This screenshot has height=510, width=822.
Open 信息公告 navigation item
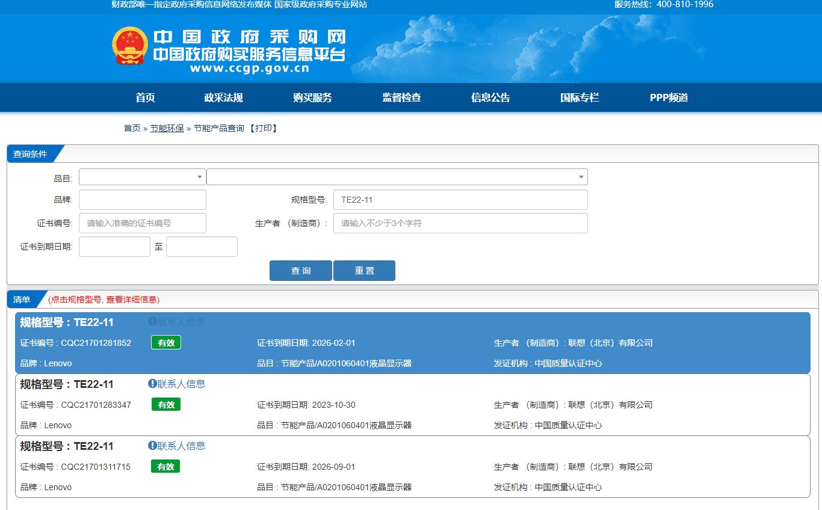tap(490, 97)
